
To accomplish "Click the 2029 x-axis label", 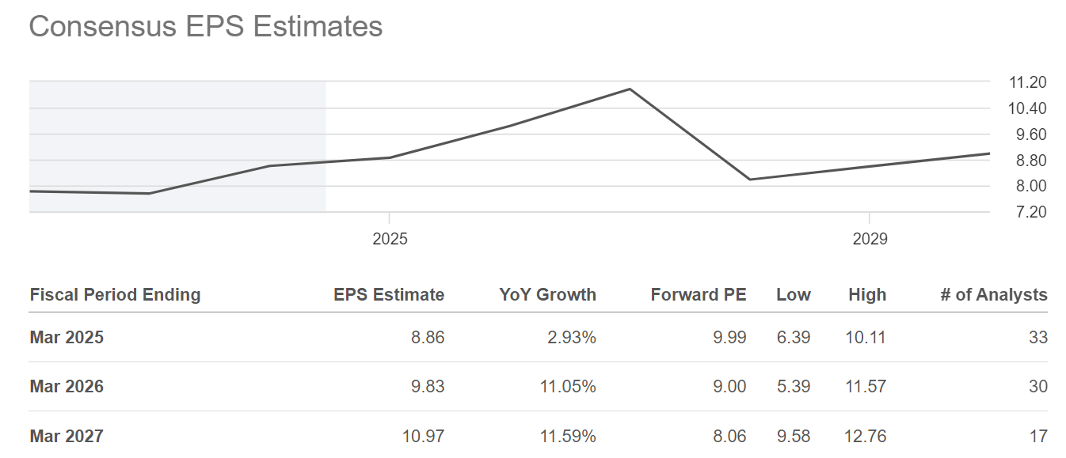I will (x=870, y=239).
